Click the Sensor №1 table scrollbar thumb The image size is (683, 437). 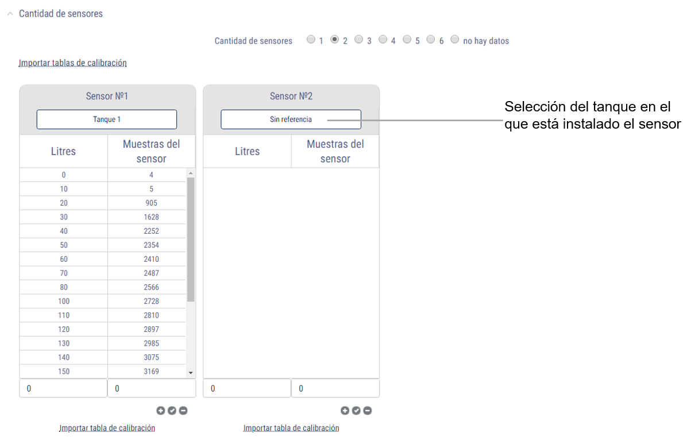coord(191,238)
